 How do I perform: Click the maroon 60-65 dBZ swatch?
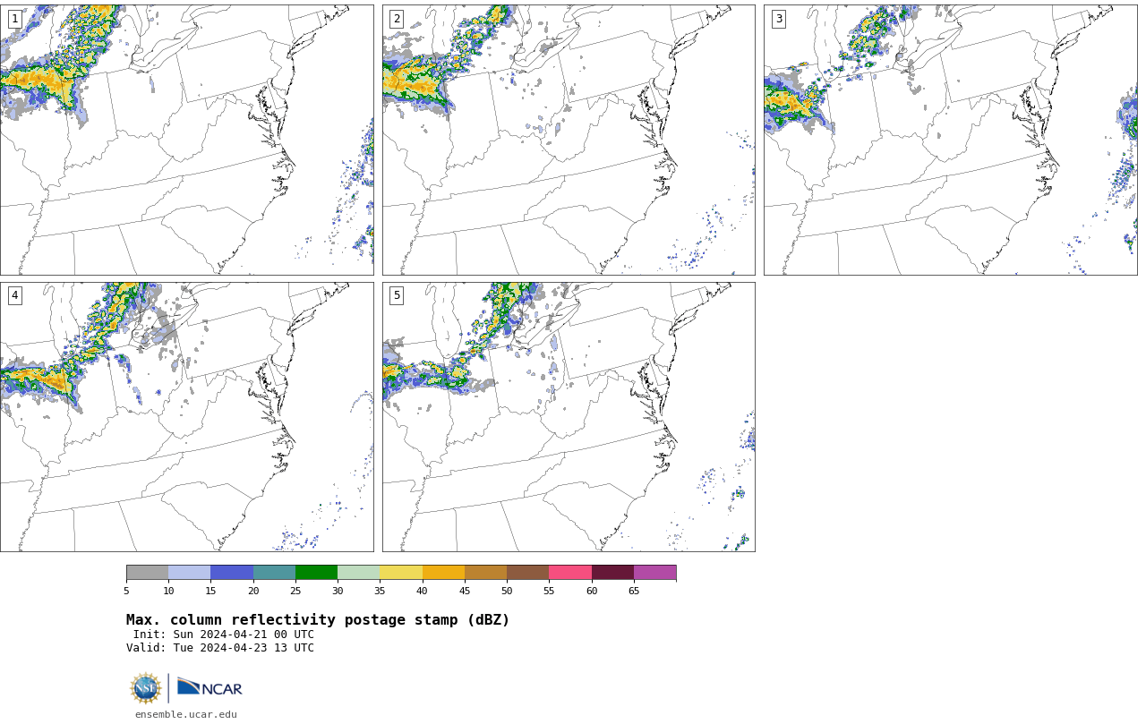[x=612, y=573]
